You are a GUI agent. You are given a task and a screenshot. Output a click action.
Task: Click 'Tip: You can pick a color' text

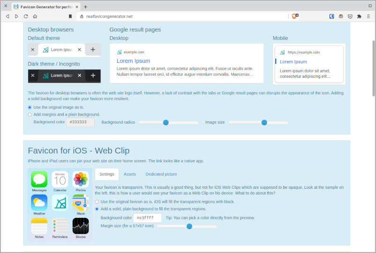211,218
